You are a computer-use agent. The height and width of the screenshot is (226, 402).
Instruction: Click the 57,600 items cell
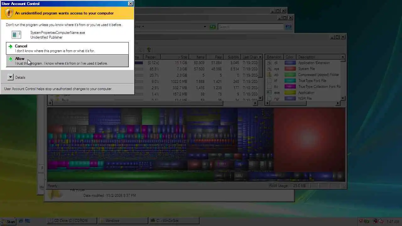[x=199, y=69]
